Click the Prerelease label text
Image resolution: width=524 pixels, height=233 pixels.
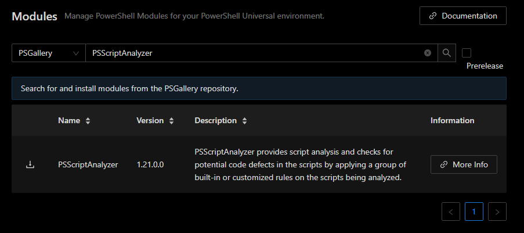(485, 66)
